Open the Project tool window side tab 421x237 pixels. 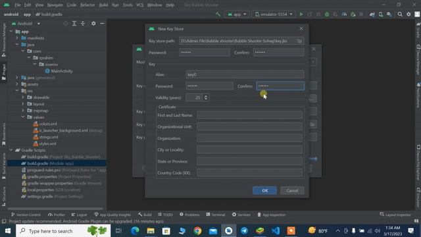[x=4, y=72]
